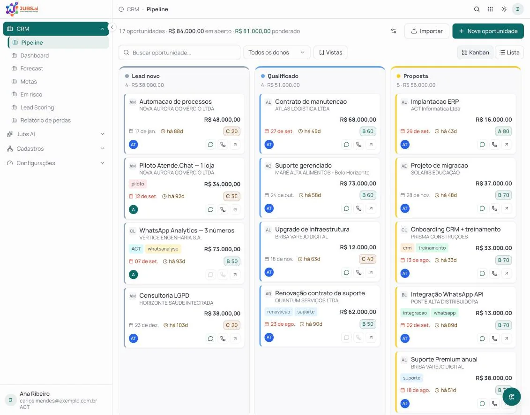Image resolution: width=530 pixels, height=415 pixels.
Task: Open Lead Scoring in the sidebar
Action: coord(58,108)
